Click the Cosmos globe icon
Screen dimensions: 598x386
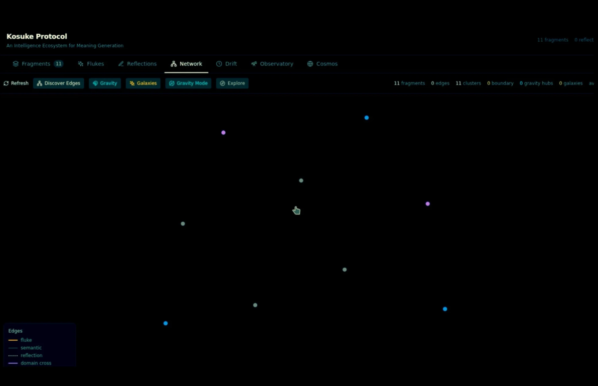tap(310, 64)
